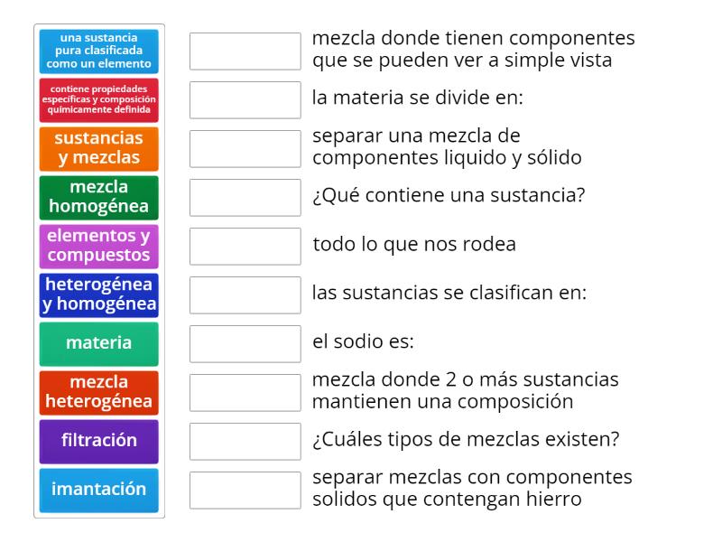Select the teal 'materia' tile

coord(99,344)
